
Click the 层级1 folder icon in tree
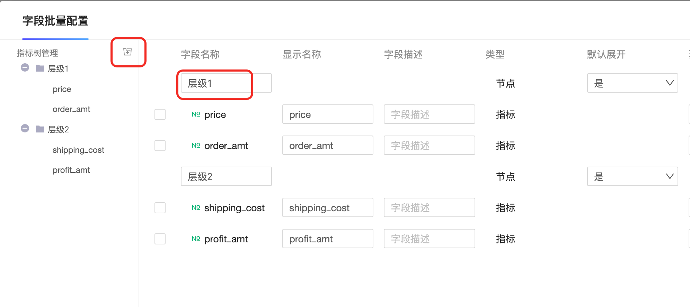(x=40, y=68)
